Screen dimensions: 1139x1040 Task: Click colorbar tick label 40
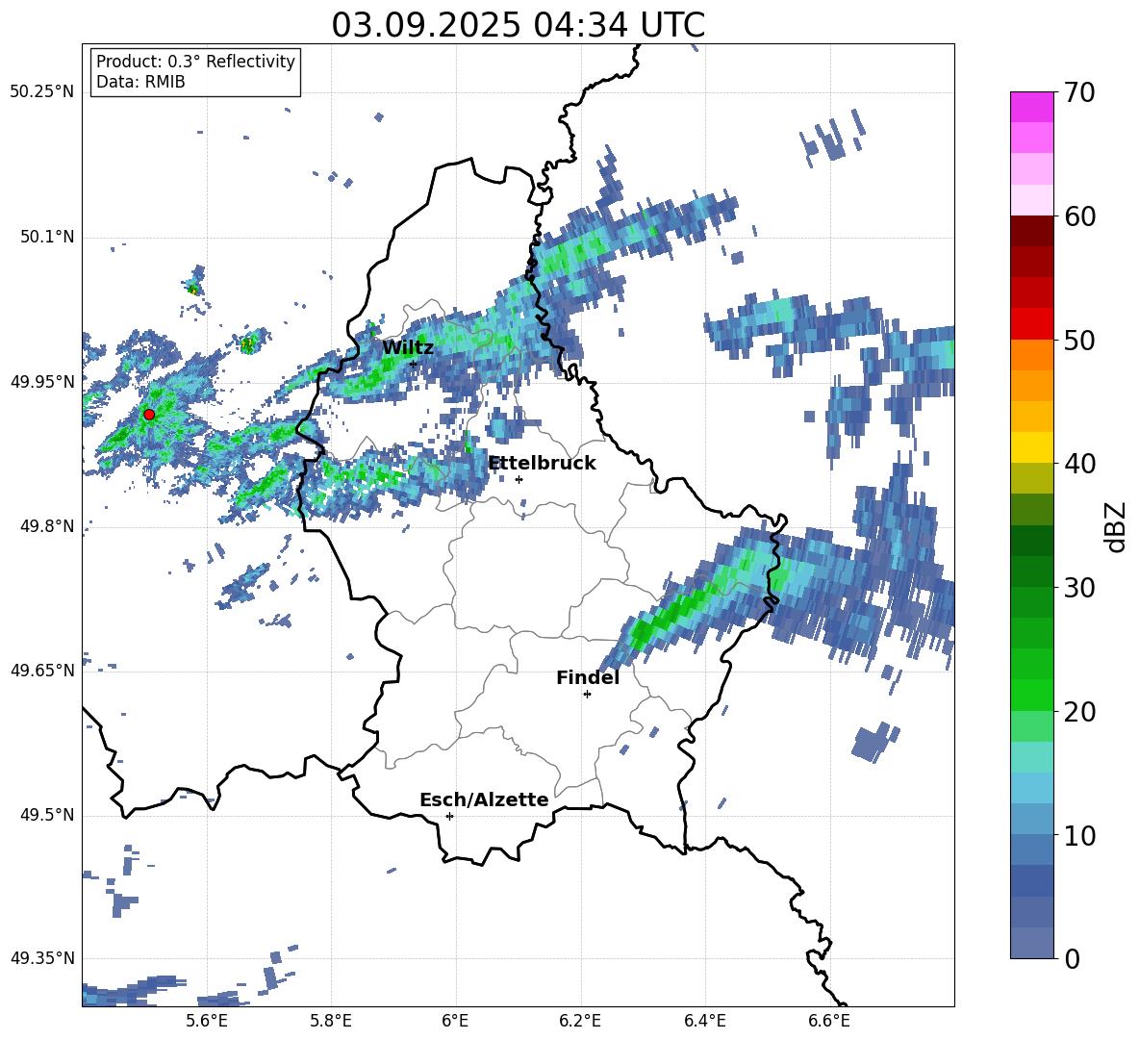pos(1079,464)
